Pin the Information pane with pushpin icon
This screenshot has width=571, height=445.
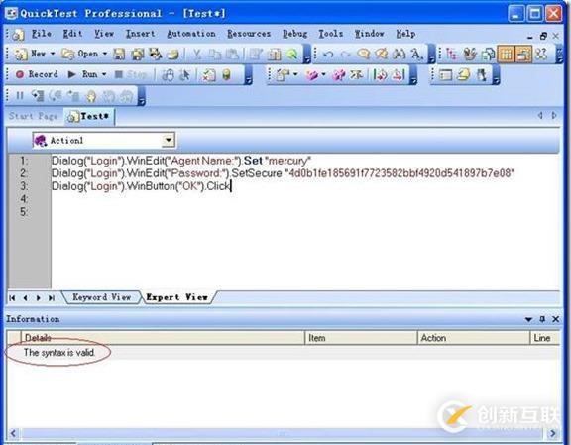[x=542, y=319]
